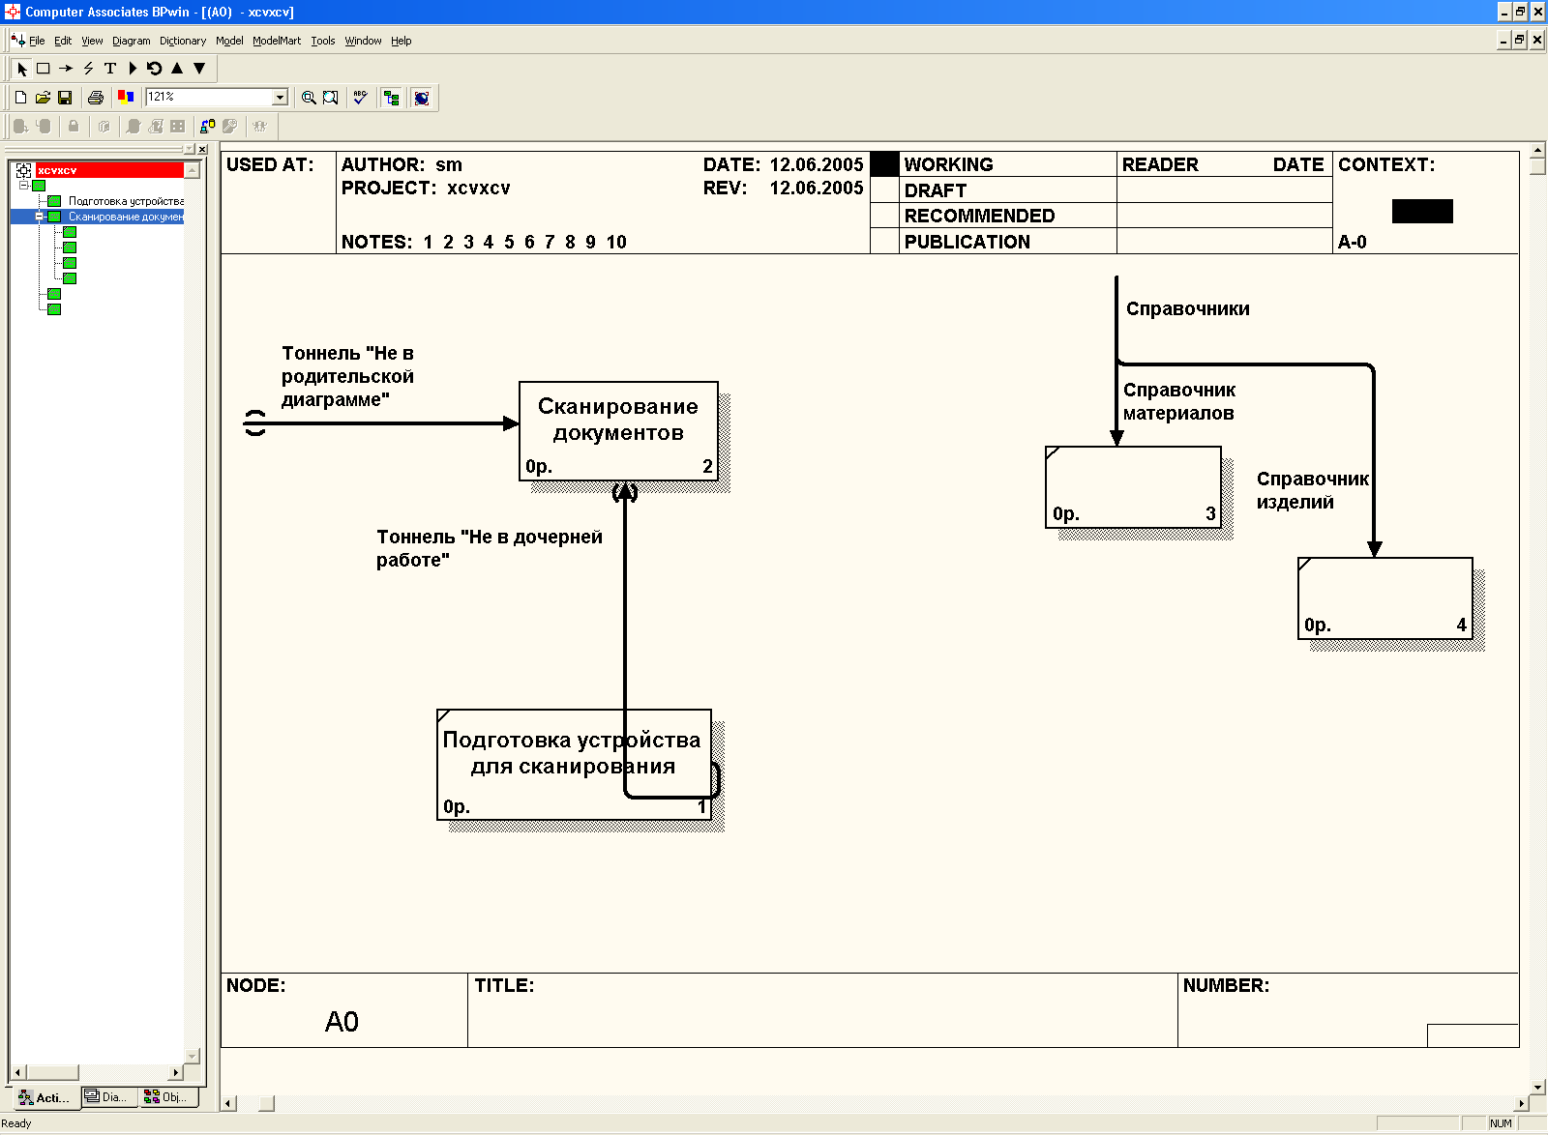The height and width of the screenshot is (1135, 1548).
Task: Open the View menu
Action: pyautogui.click(x=92, y=41)
